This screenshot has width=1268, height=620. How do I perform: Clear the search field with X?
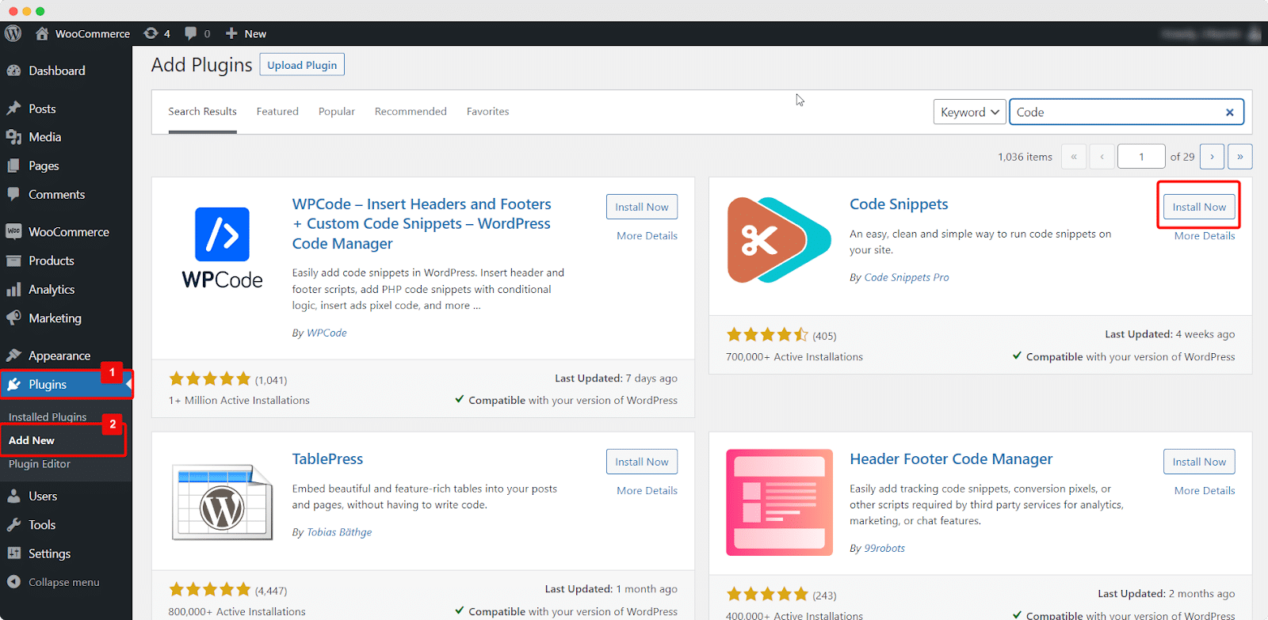[x=1229, y=112]
